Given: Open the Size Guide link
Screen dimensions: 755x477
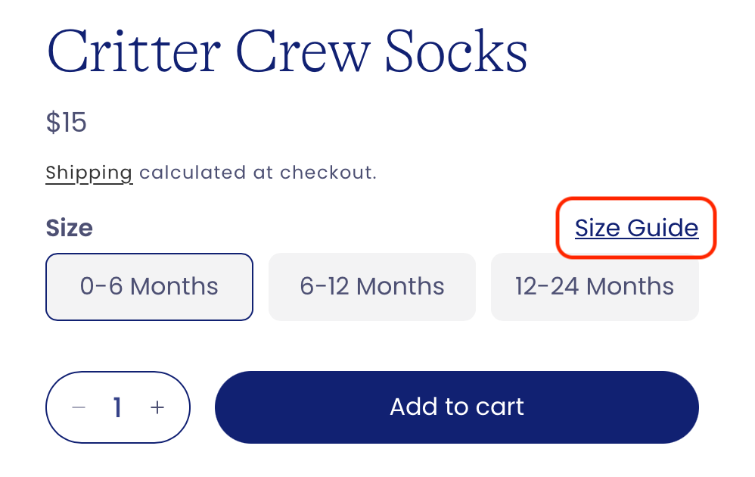Looking at the screenshot, I should [x=636, y=228].
